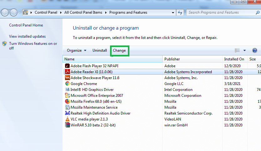Click Programs and Features breadcrumb
Screen dimensions: 261x151
128,12
